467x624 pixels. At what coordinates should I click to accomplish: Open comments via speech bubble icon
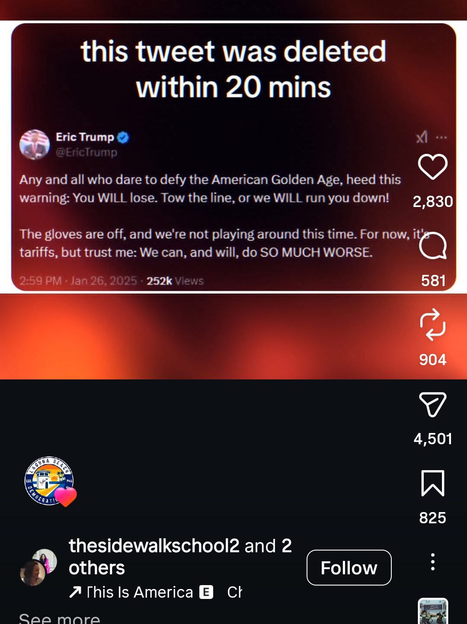click(432, 245)
